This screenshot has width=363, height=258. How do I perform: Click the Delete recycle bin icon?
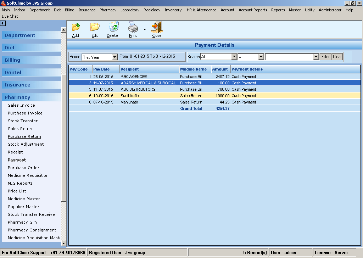click(113, 27)
